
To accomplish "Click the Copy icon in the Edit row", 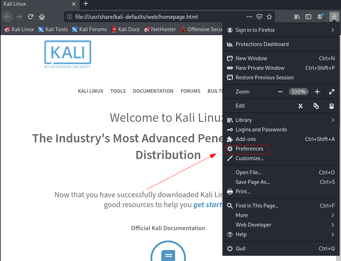I will (x=316, y=106).
